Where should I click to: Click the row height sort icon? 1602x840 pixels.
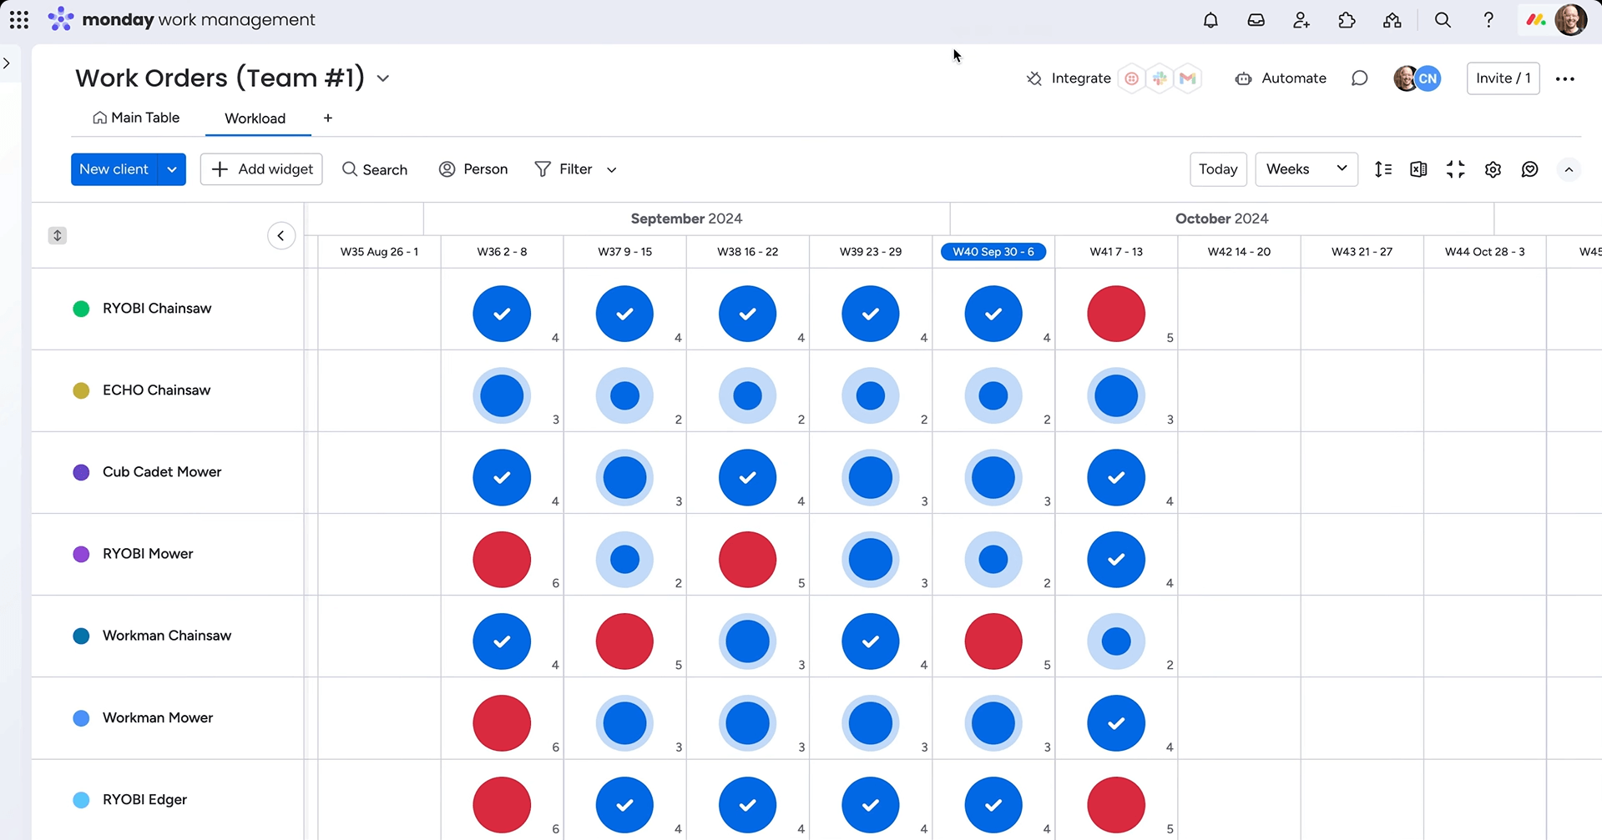(1383, 169)
